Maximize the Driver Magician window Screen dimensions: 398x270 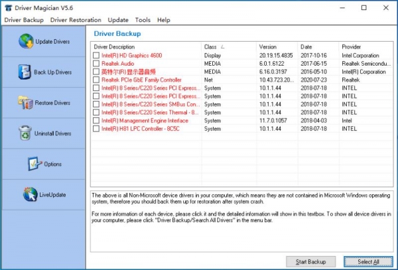[364, 8]
